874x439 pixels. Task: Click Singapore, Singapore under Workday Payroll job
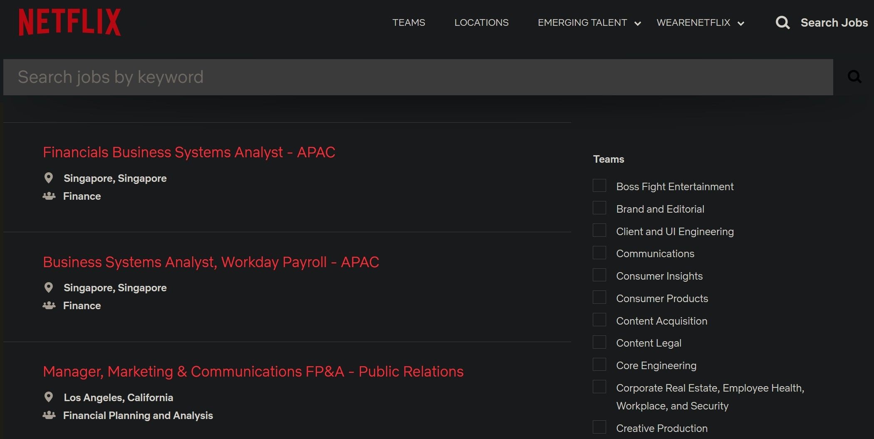tap(115, 288)
